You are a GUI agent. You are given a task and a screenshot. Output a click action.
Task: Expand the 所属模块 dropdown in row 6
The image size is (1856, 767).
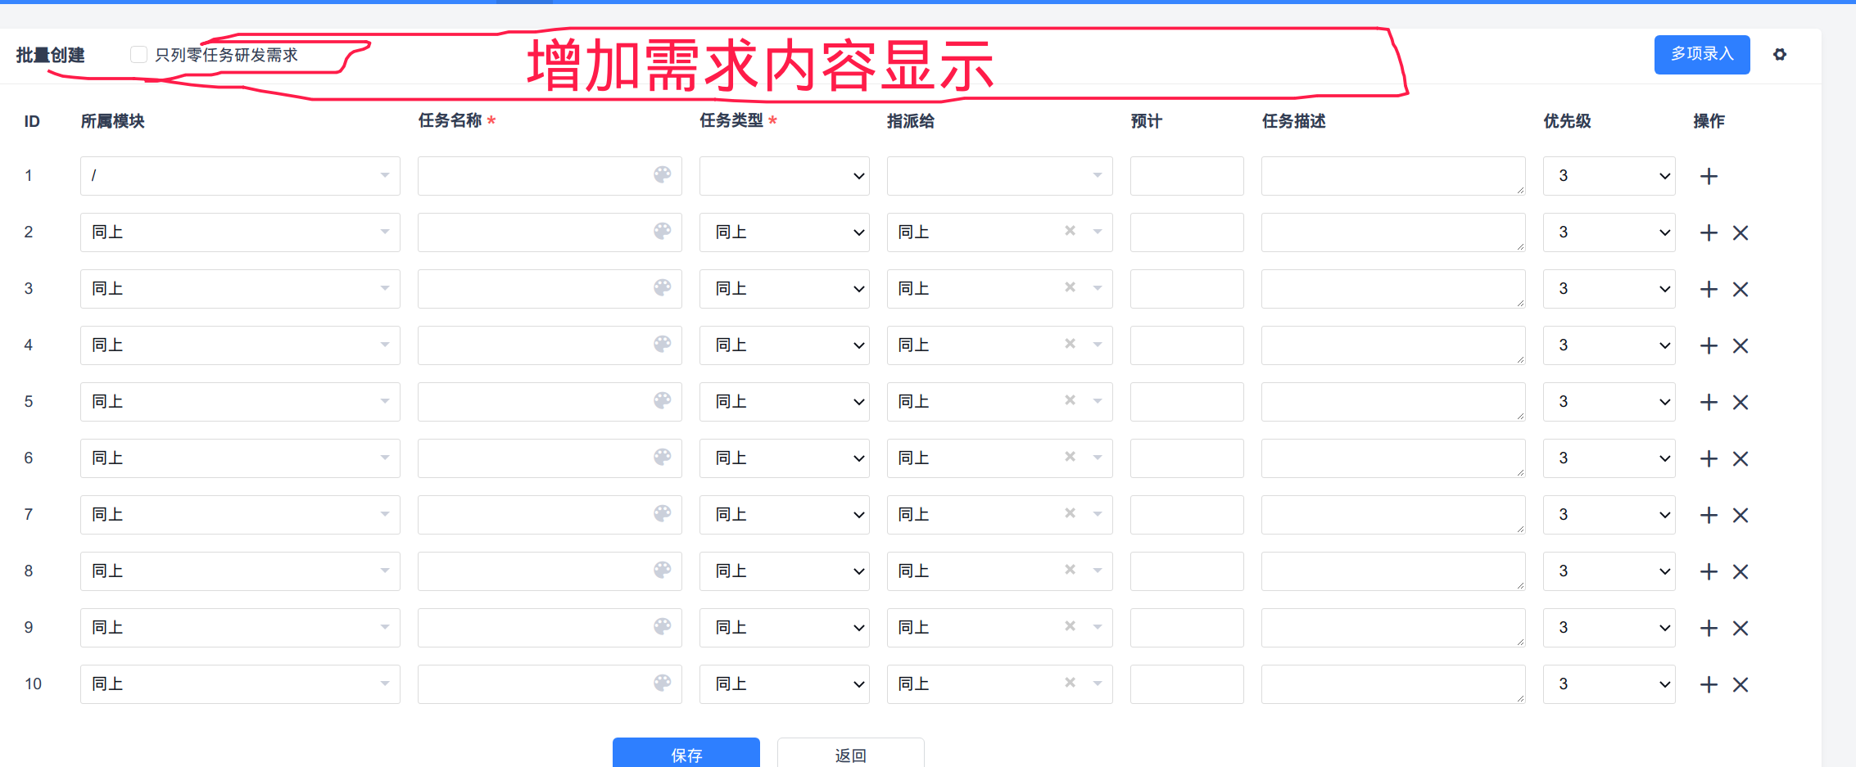click(240, 458)
